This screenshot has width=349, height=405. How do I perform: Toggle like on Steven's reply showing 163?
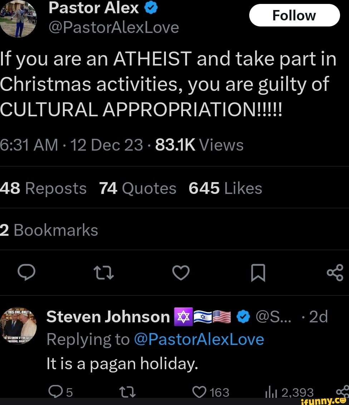click(210, 392)
